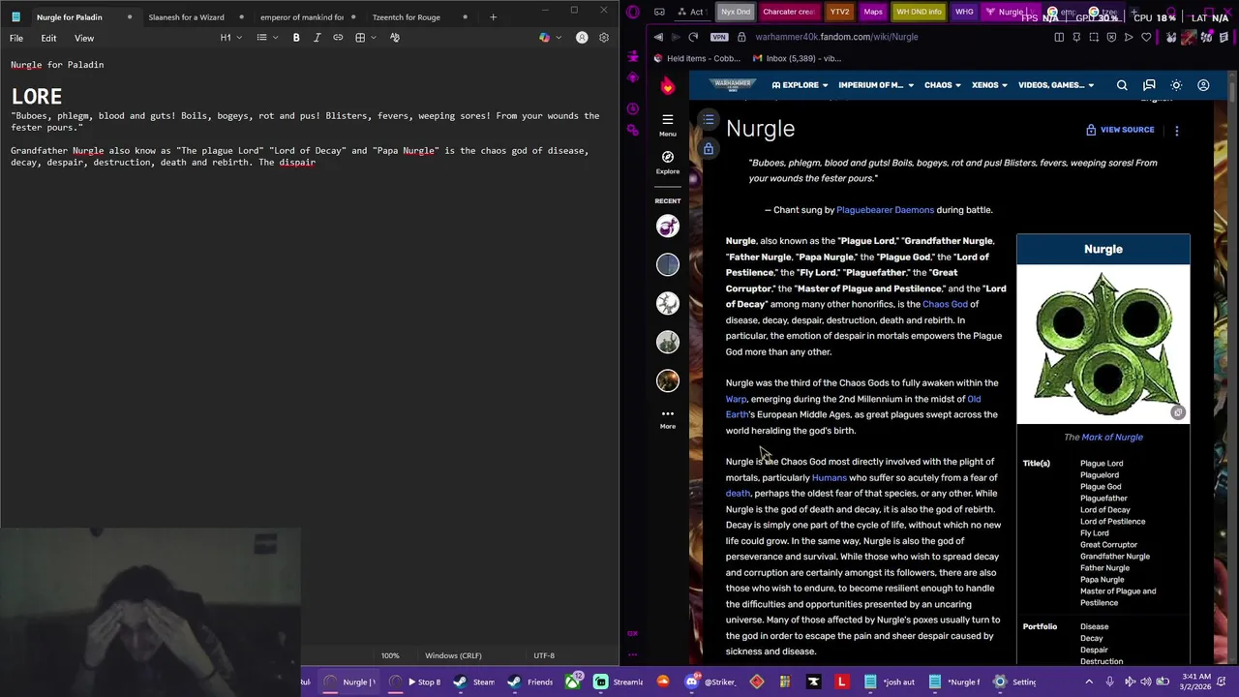The width and height of the screenshot is (1239, 697).
Task: Open Discord from the taskbar
Action: point(691,682)
